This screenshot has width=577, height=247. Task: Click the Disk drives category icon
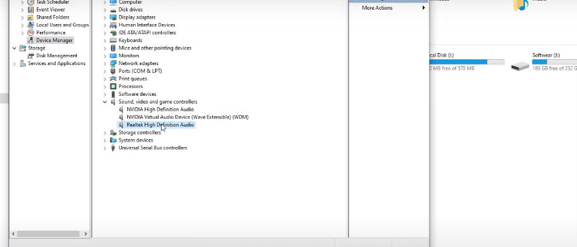tap(113, 10)
